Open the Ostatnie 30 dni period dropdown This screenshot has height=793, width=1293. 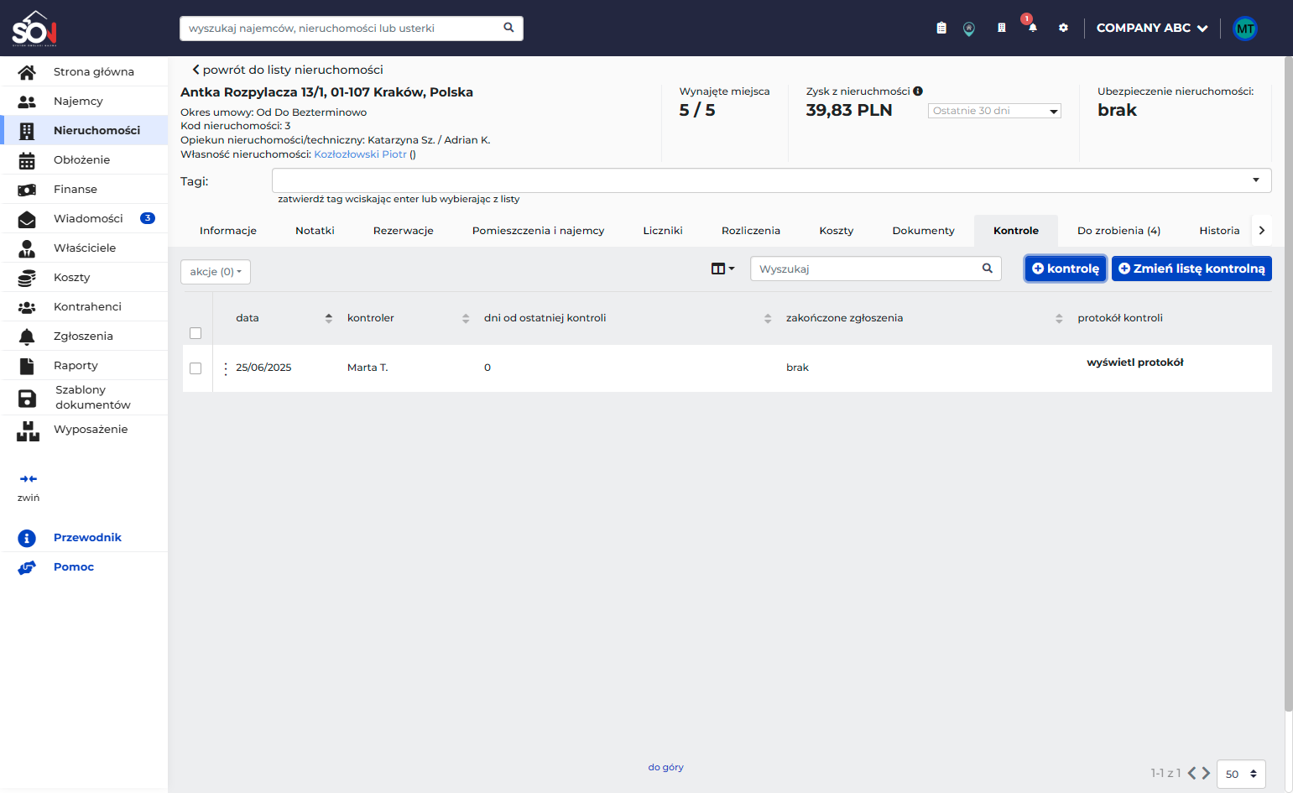coord(994,111)
